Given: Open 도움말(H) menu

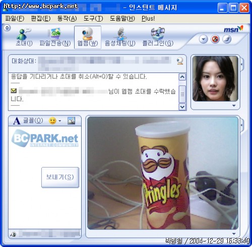Looking at the screenshot, I should 122,18.
